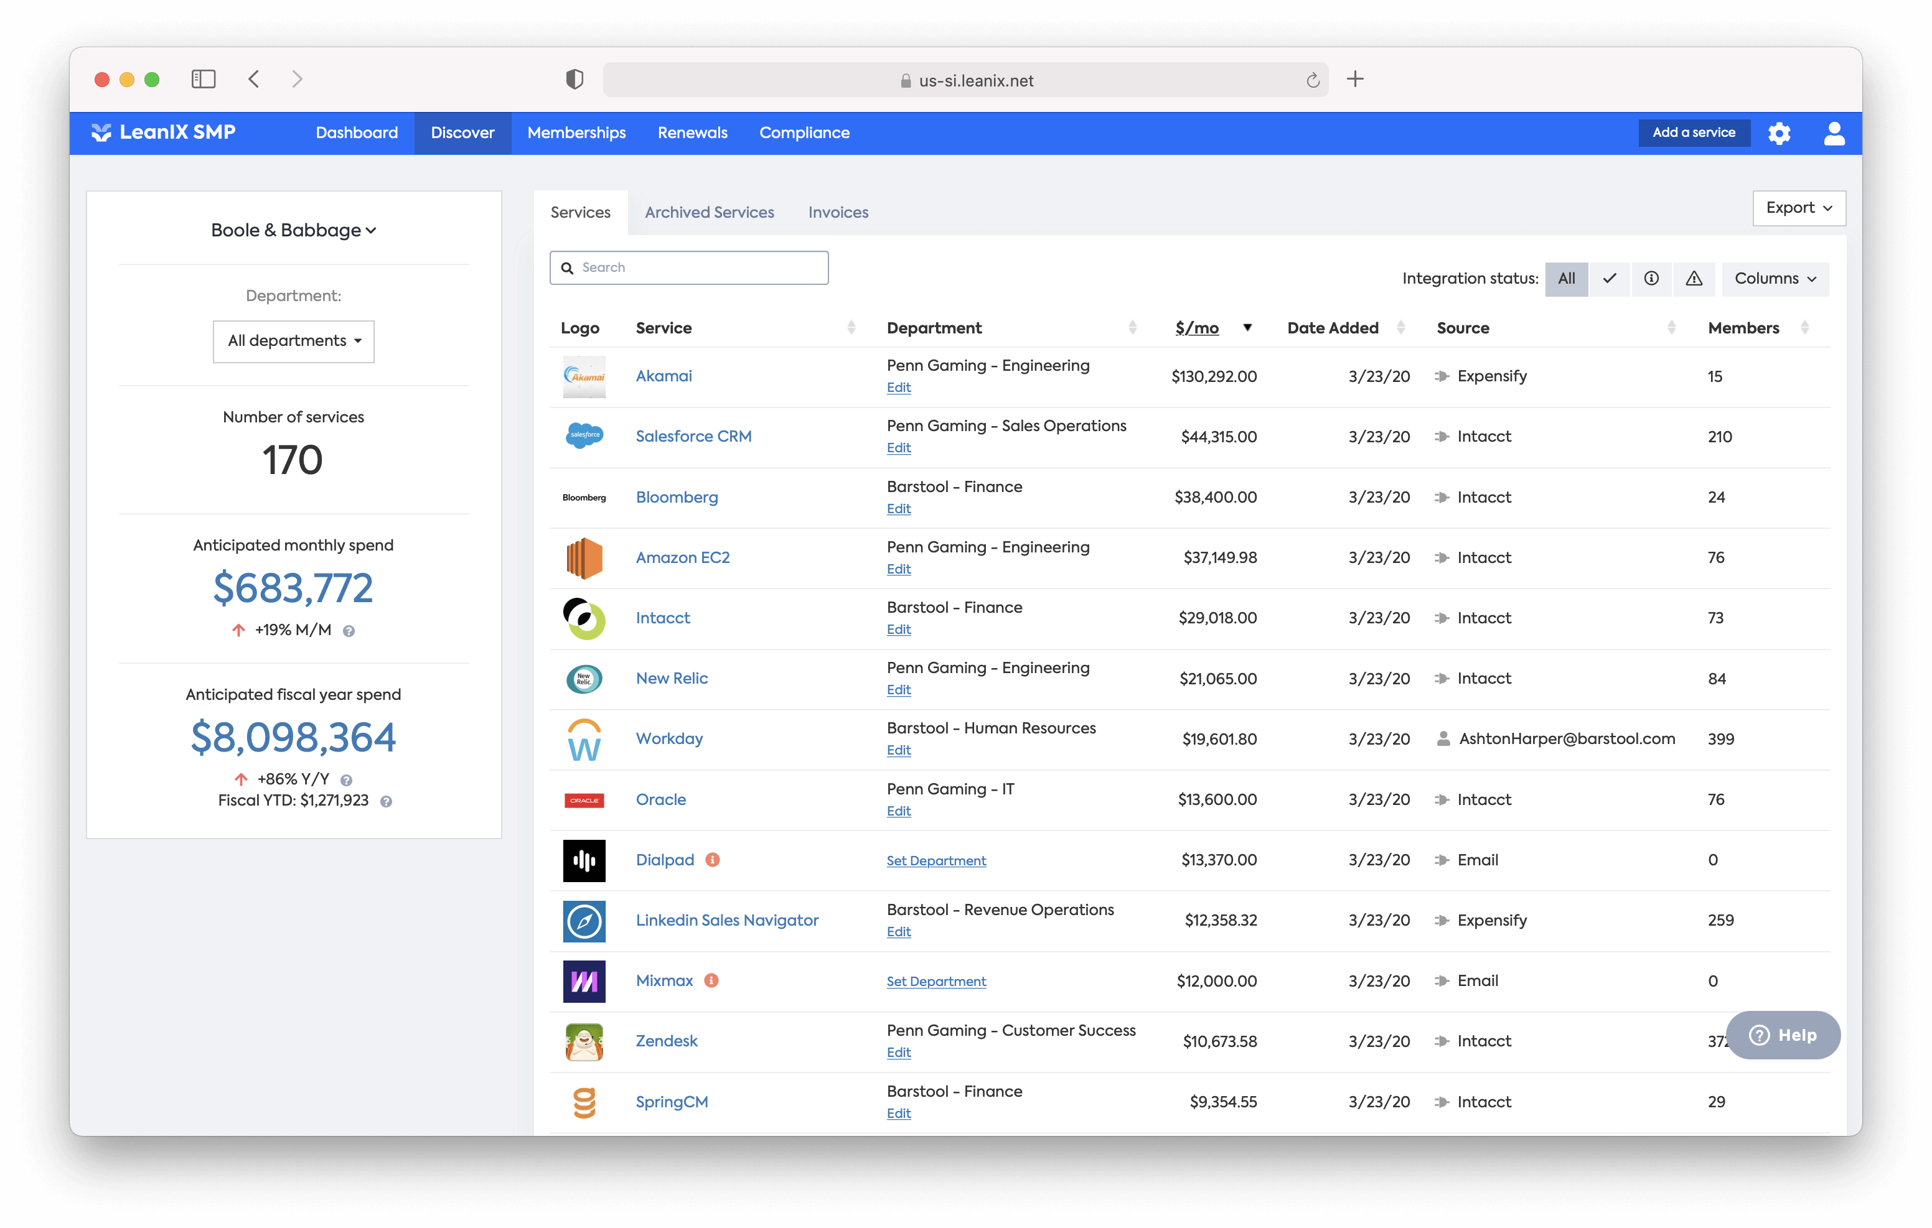Click Mixmax's orange info warning icon
Screen dimensions: 1932x1228
point(711,980)
